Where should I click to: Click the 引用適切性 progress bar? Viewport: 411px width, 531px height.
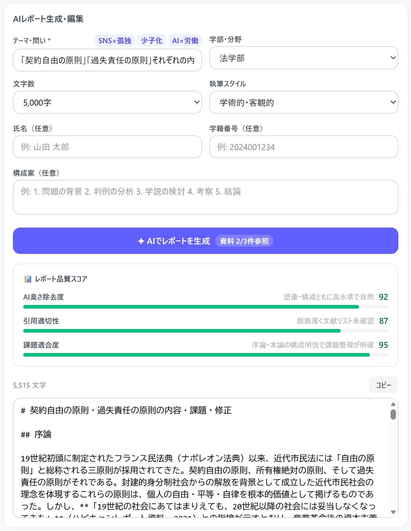coord(206,331)
